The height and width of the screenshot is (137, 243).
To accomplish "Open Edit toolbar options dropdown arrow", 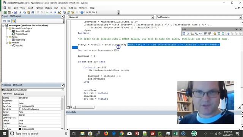I will (236, 29).
